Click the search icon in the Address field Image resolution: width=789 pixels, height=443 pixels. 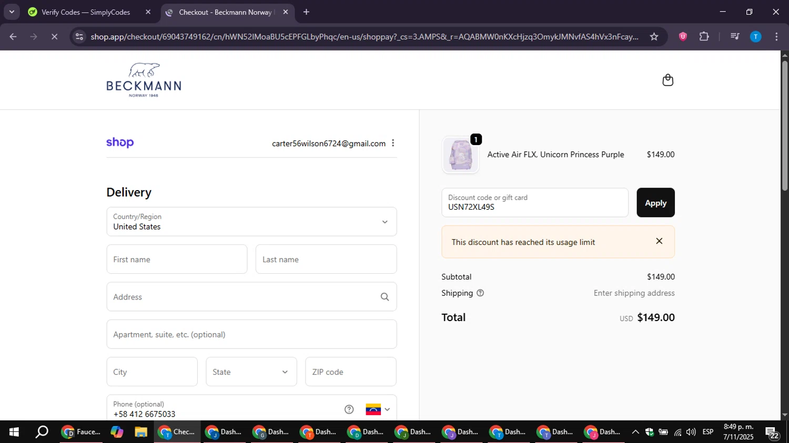pos(385,297)
